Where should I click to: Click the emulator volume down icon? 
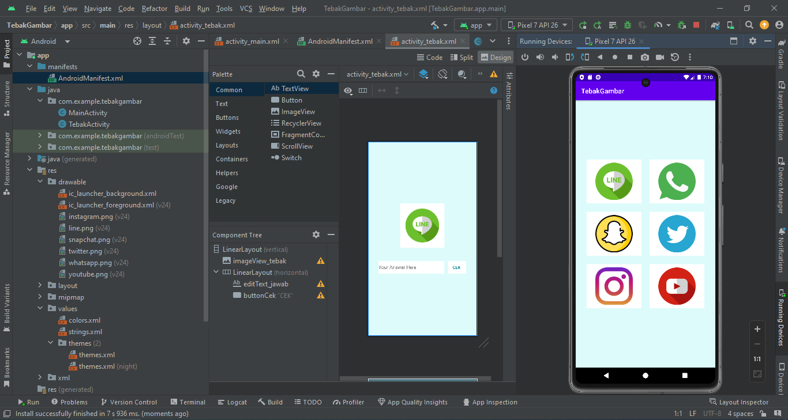click(x=555, y=57)
